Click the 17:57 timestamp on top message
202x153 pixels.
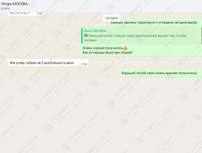point(40,14)
